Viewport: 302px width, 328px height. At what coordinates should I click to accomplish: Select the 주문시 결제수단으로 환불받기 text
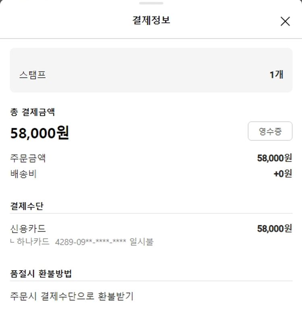click(x=72, y=297)
